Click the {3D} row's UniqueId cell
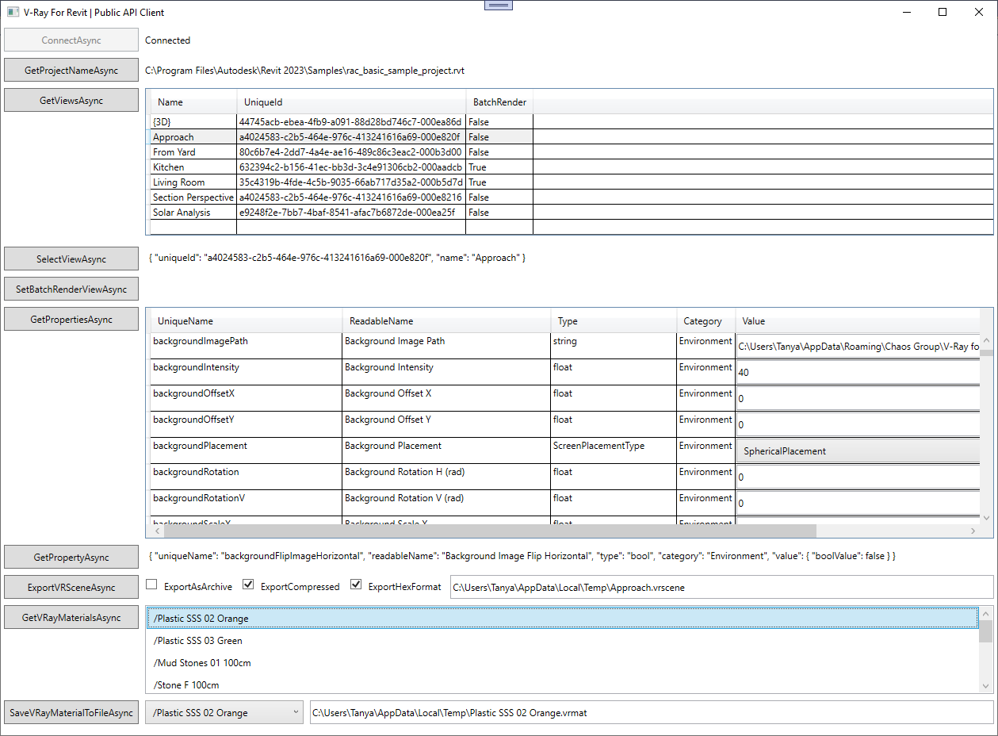Image resolution: width=998 pixels, height=736 pixels. pos(351,122)
